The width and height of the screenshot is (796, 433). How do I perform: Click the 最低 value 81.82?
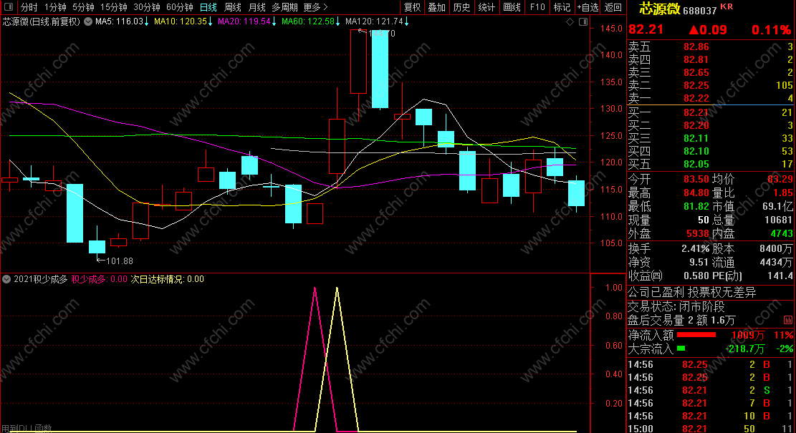tap(696, 206)
